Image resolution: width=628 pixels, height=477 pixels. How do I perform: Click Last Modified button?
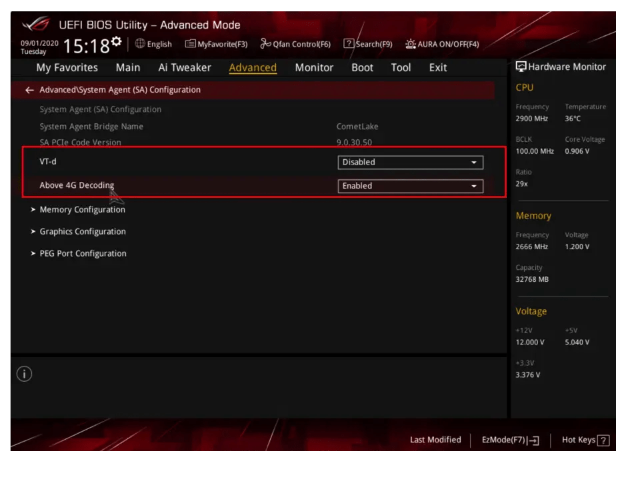coord(435,440)
